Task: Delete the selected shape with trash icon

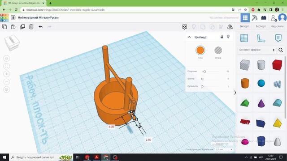Action: click(31, 27)
